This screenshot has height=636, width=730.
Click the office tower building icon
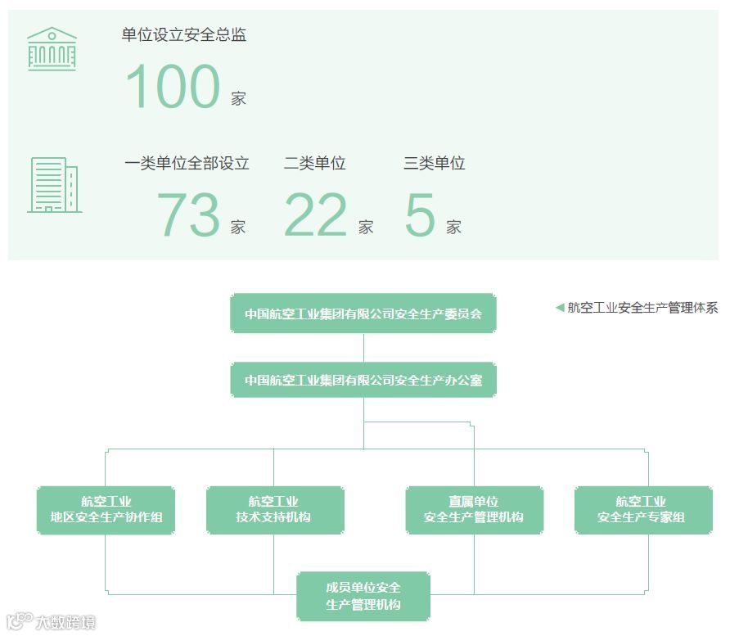[55, 185]
